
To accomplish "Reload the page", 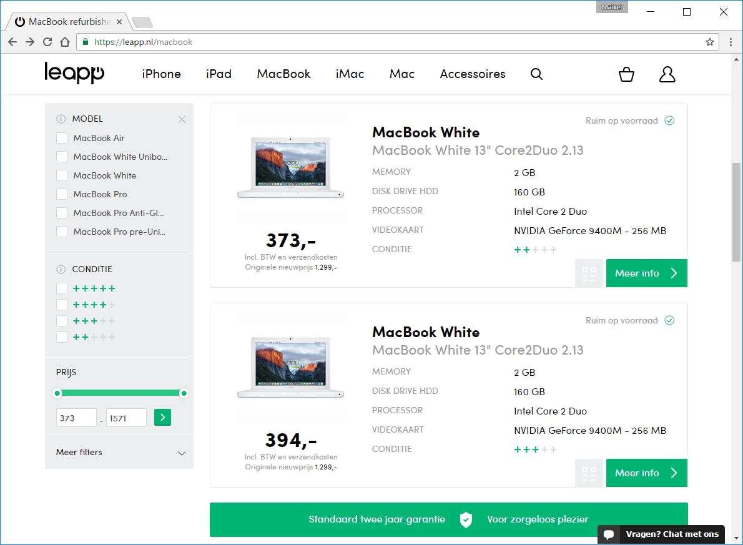I will pos(47,42).
